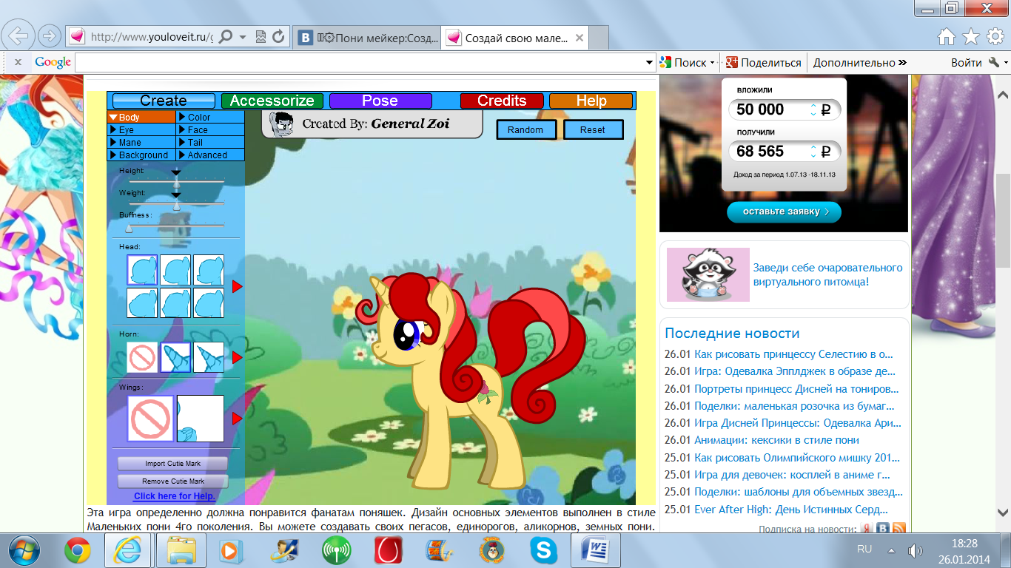Screen dimensions: 1011x568
Task: Click the address bar URL field
Action: coord(152,36)
